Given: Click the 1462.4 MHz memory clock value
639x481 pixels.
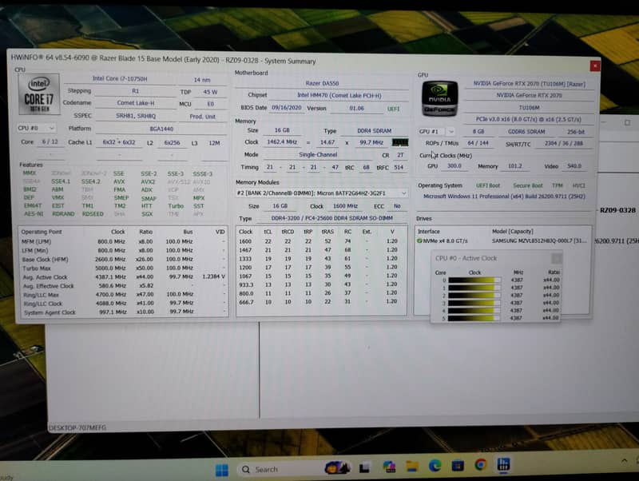Looking at the screenshot, I should [x=282, y=142].
